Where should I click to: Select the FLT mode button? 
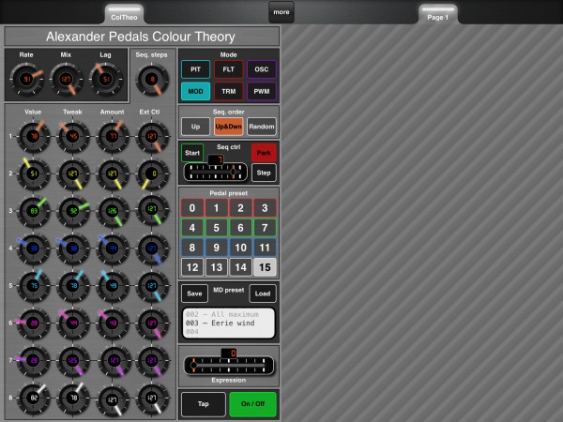[228, 69]
